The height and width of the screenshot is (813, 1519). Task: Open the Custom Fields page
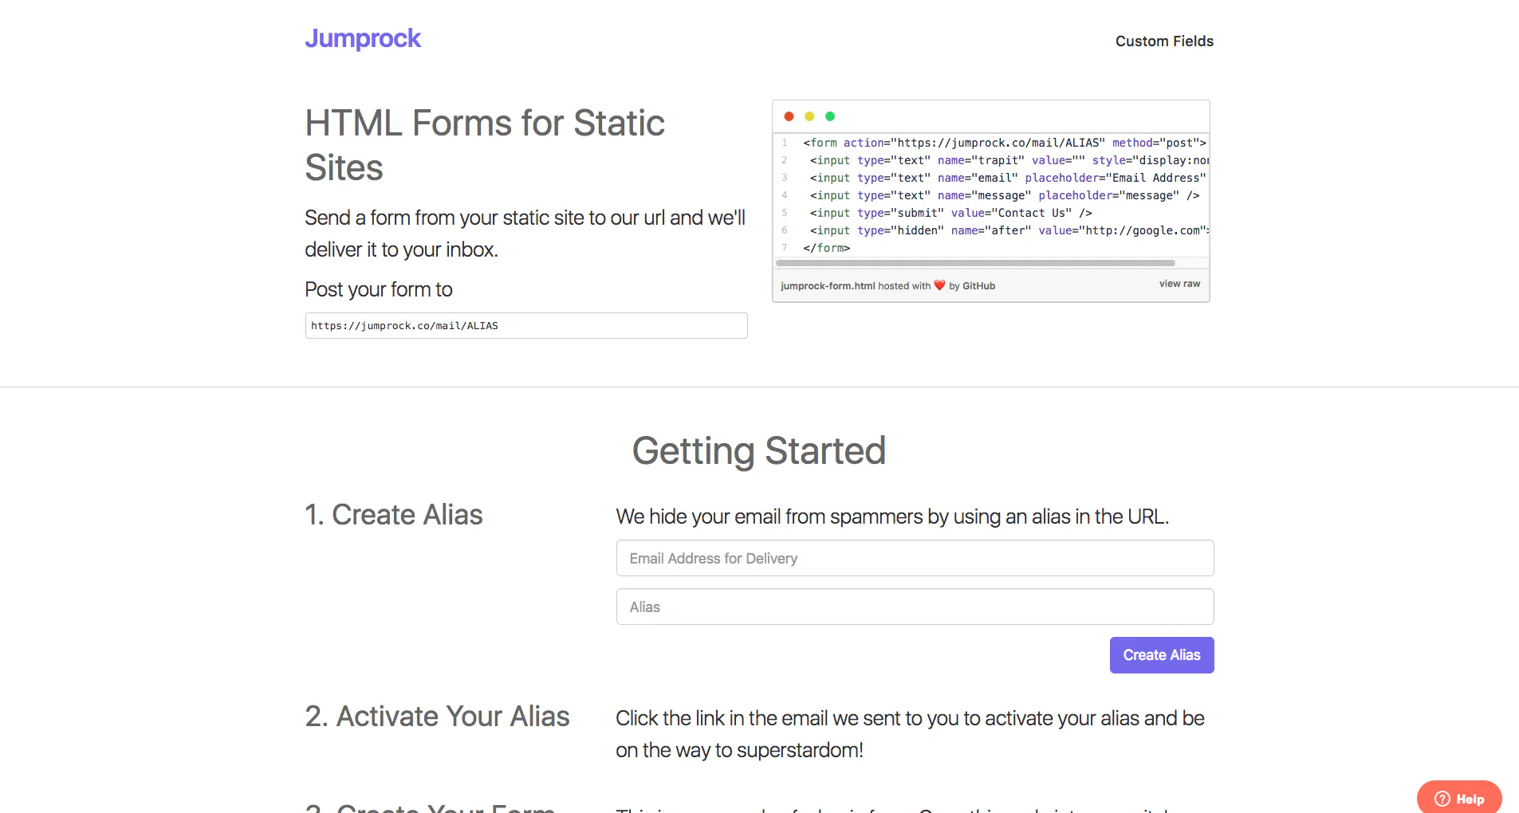click(x=1164, y=41)
